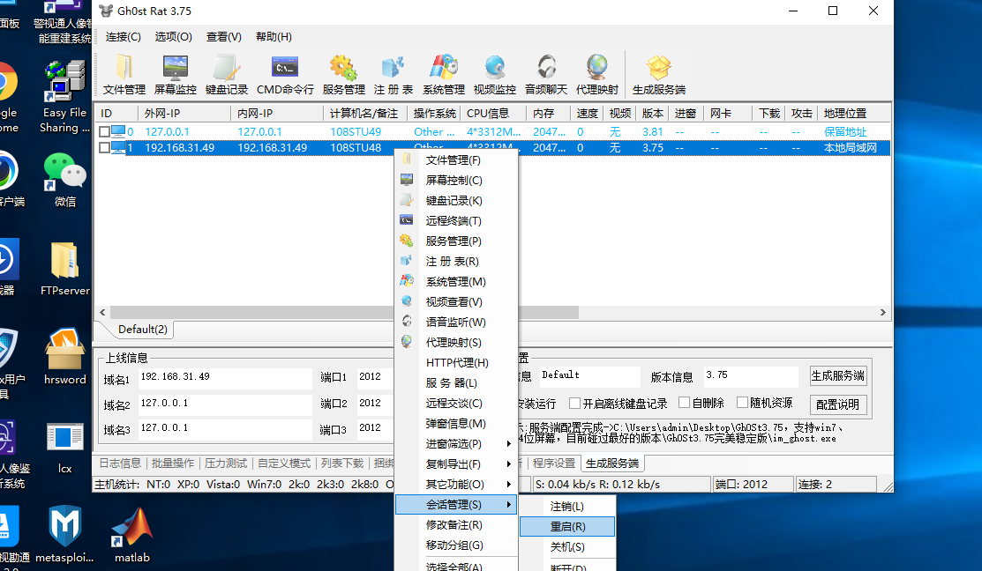Check the box for host 192.168.31.49 row
The height and width of the screenshot is (571, 982).
pos(105,148)
